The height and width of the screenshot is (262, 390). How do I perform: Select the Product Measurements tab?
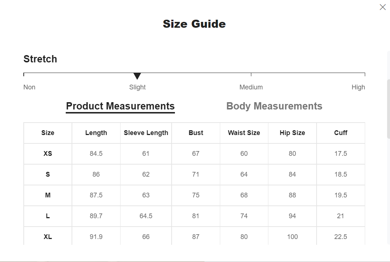(x=120, y=106)
